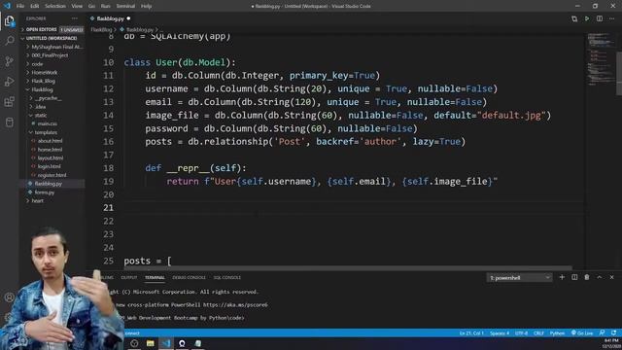Close the terminal panel

click(x=611, y=277)
